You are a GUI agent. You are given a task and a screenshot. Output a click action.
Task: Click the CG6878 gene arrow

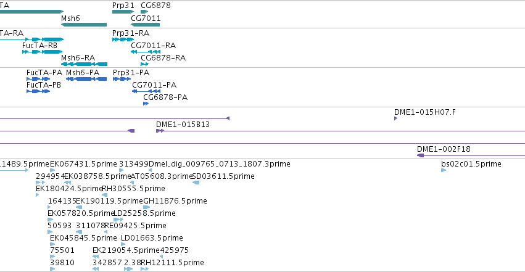click(x=144, y=12)
